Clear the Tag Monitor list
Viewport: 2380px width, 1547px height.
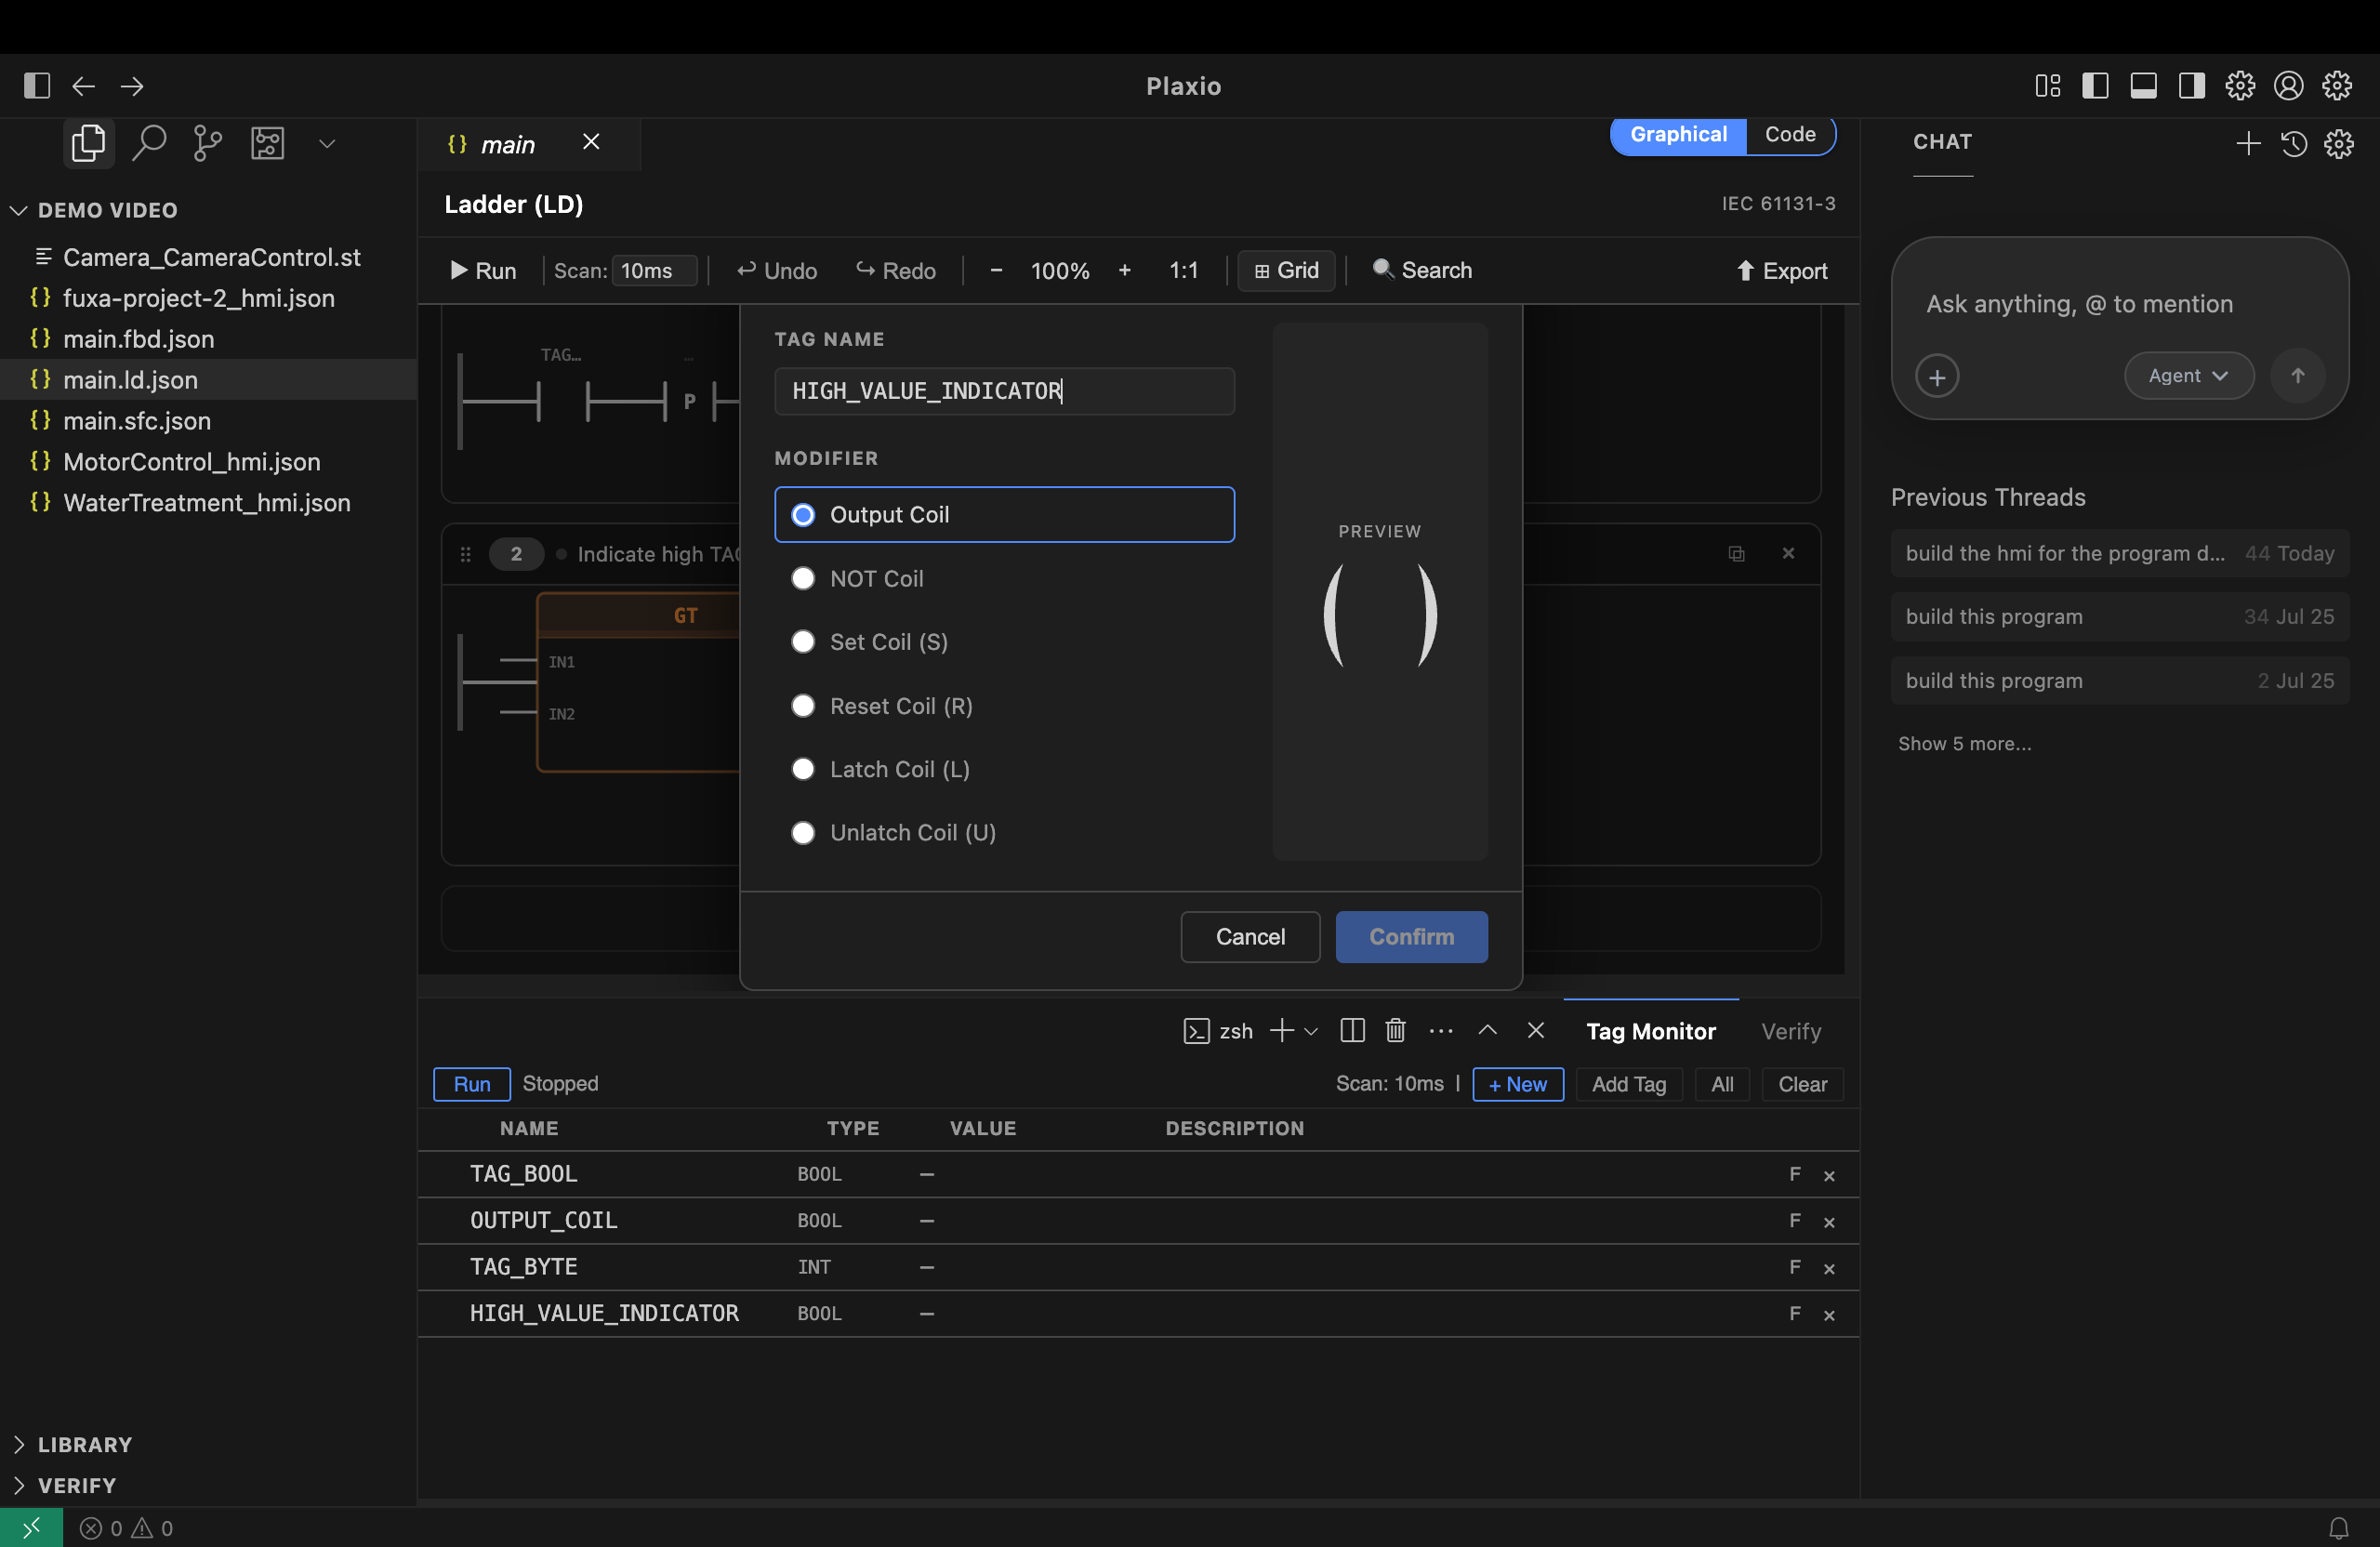point(1802,1084)
